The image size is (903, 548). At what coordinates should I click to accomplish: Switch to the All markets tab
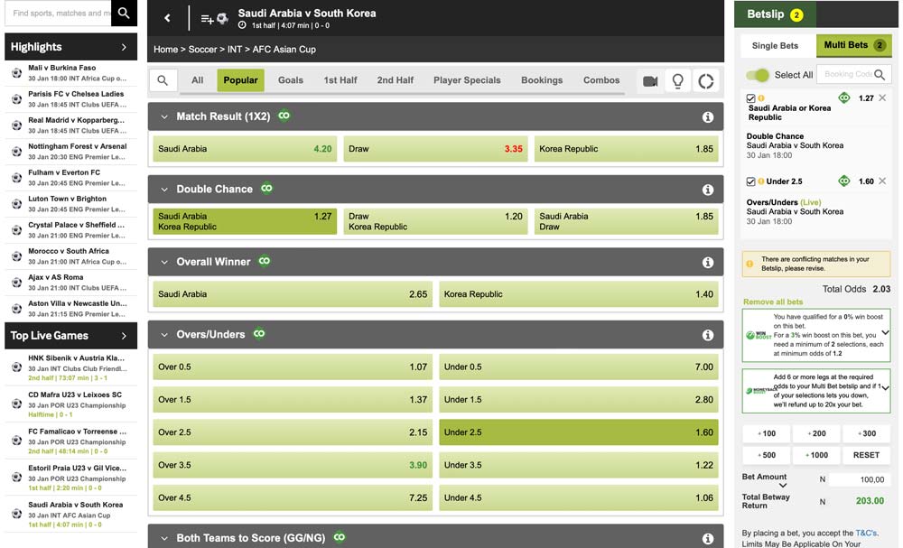198,80
